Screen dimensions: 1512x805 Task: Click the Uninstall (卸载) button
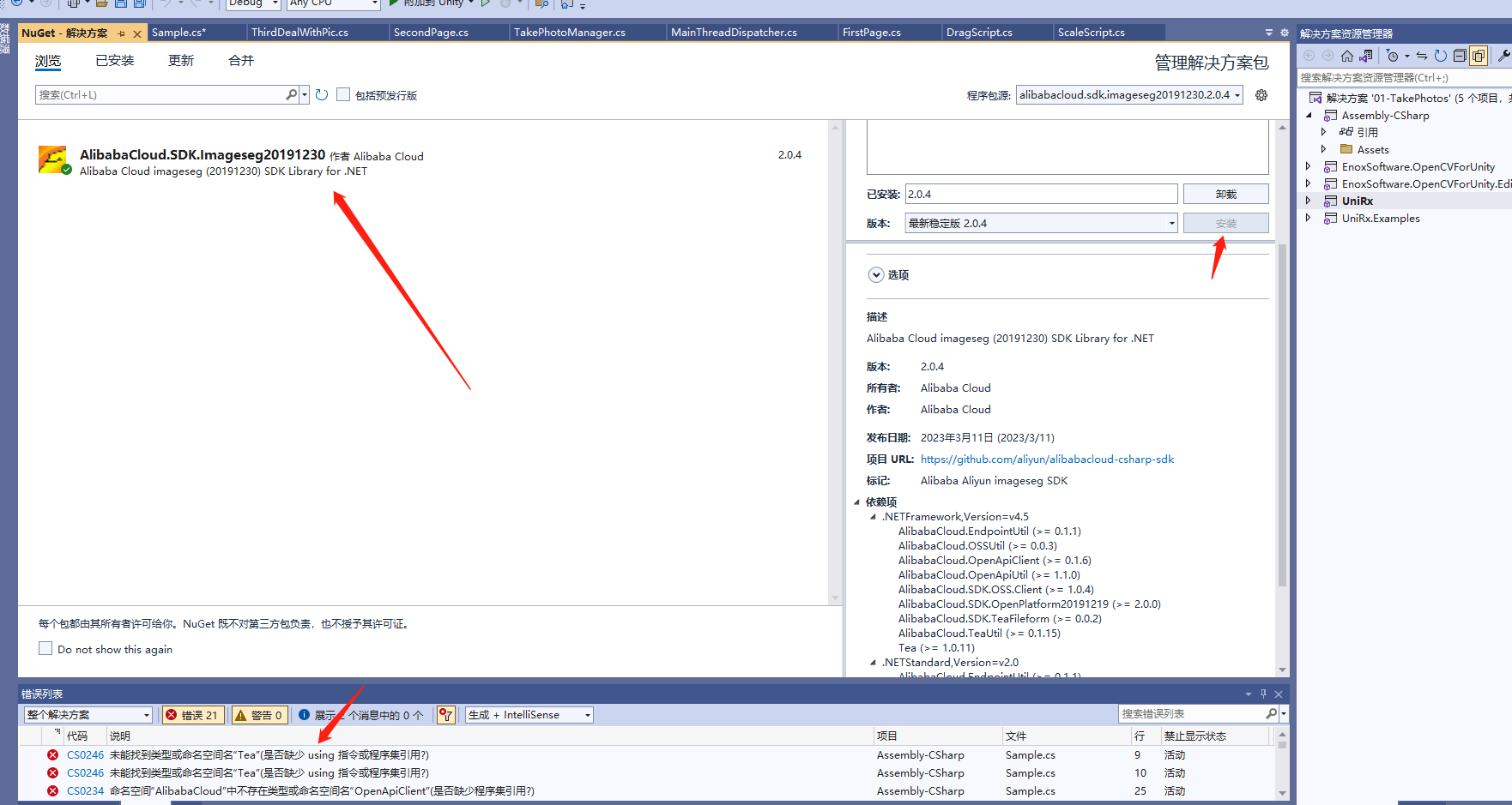[1226, 194]
